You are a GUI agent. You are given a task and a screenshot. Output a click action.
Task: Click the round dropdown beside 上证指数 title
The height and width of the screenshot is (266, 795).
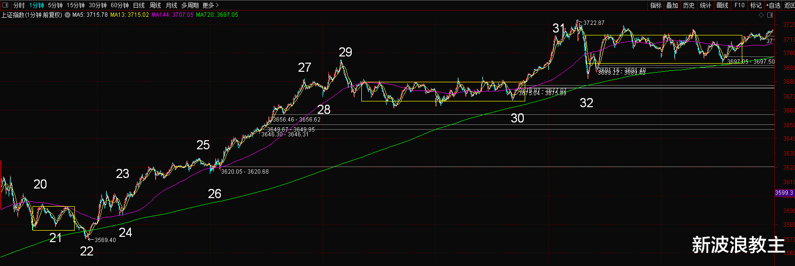(x=67, y=15)
